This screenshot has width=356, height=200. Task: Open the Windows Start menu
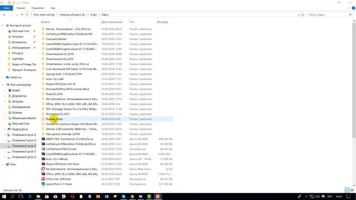click(4, 196)
